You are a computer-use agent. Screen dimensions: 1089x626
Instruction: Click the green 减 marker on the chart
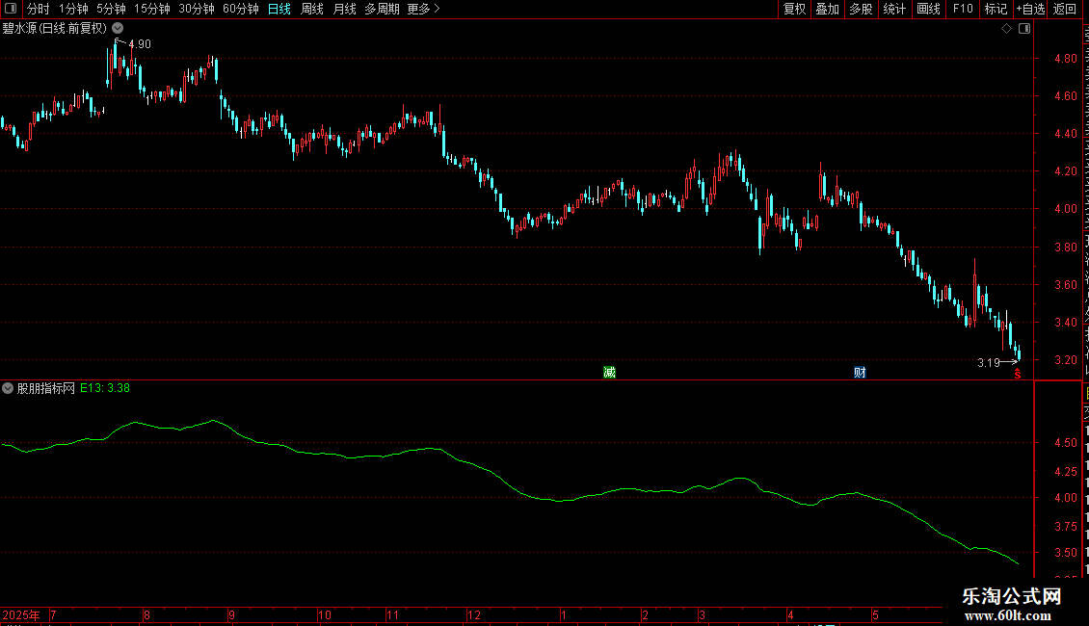pos(609,373)
